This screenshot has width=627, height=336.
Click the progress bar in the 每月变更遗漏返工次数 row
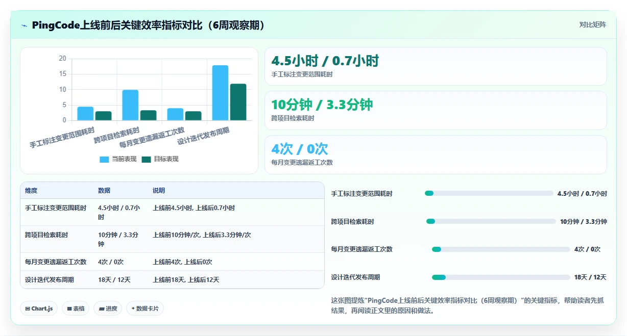coord(501,249)
